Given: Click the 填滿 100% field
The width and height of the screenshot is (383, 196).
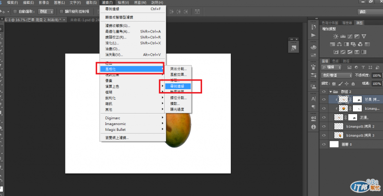Looking at the screenshot, I should point(376,83).
